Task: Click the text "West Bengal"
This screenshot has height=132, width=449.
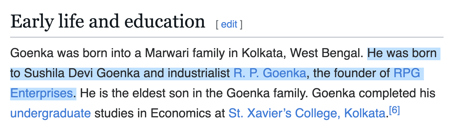Action: point(327,53)
